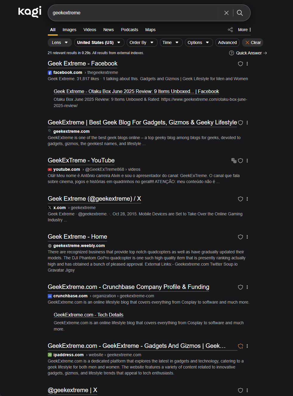This screenshot has width=293, height=396.
Task: Open the Order By dropdown
Action: pyautogui.click(x=142, y=42)
